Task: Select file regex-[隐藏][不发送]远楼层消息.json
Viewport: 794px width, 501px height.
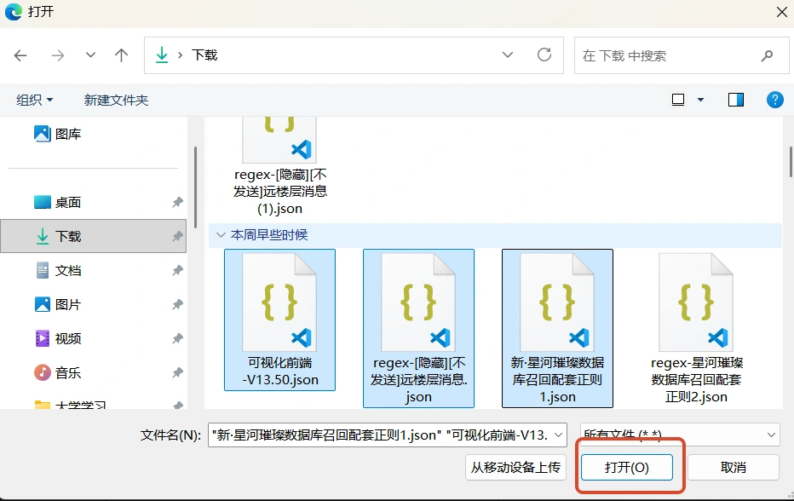Action: [419, 328]
